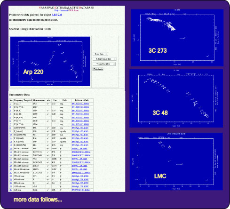Open the Help link in header
The image size is (230, 209).
56,10
